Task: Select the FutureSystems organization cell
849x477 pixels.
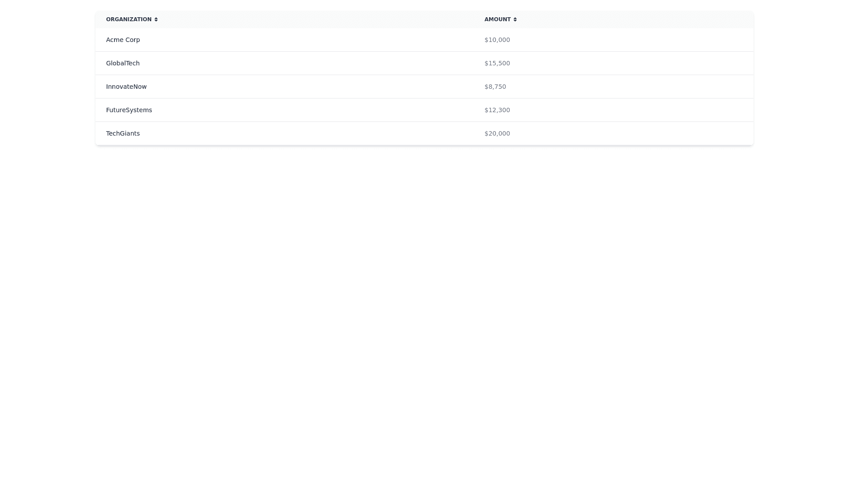Action: click(x=129, y=110)
